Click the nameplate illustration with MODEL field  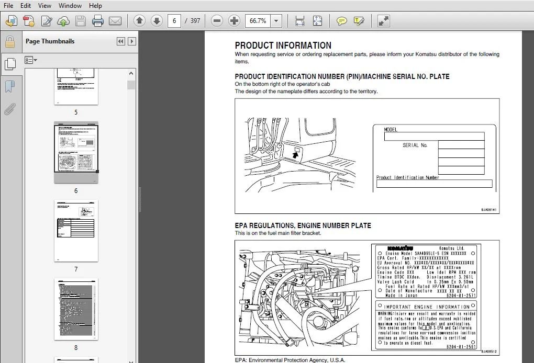pyautogui.click(x=434, y=158)
